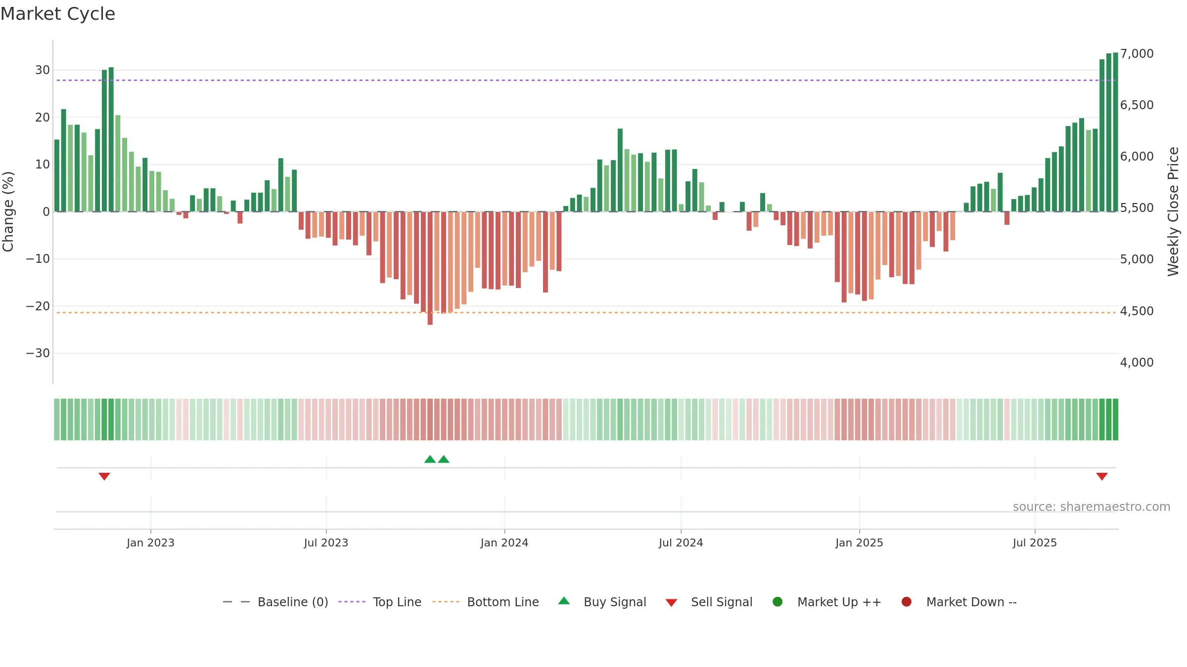1187x667 pixels.
Task: Select the sell signal marker before Jan 2023
Action: (x=104, y=476)
